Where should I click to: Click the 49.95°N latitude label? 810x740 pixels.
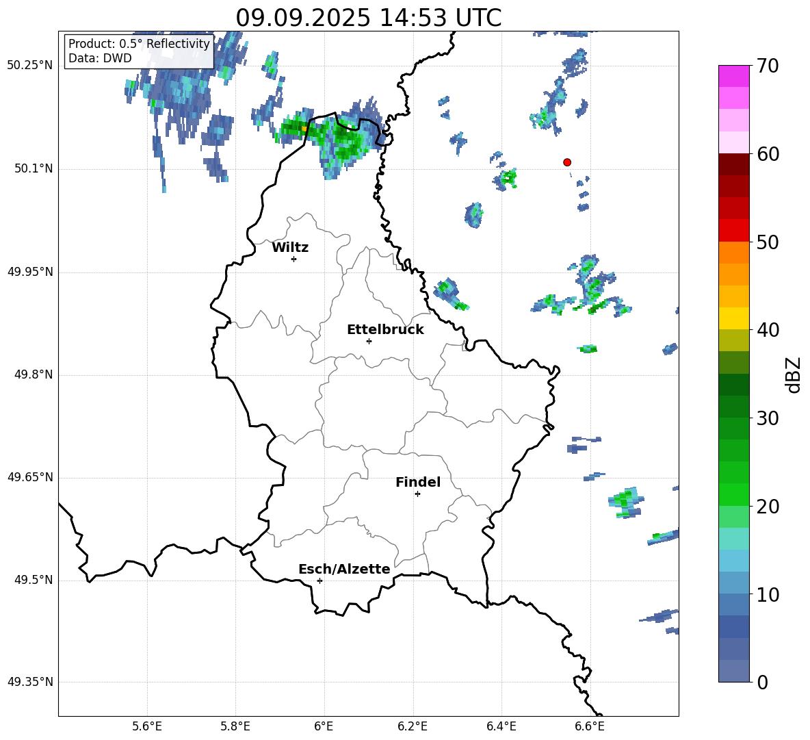29,272
